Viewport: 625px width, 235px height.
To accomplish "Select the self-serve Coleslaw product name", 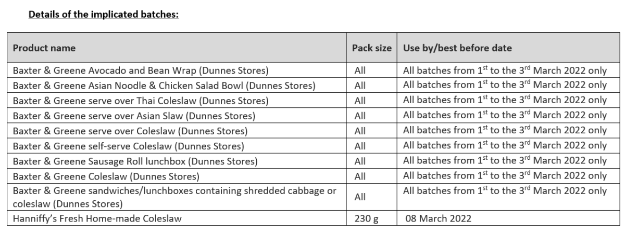I will click(x=129, y=146).
